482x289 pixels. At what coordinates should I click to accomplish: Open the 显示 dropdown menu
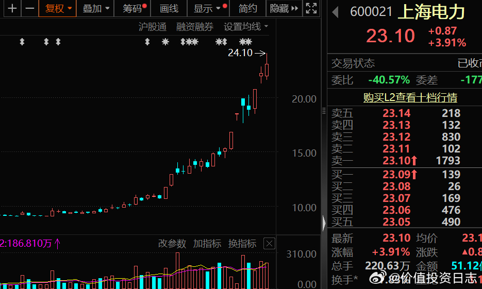208,8
